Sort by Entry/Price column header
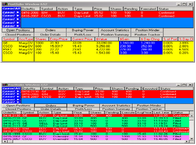The width and height of the screenshot is (196, 145). click(x=60, y=39)
